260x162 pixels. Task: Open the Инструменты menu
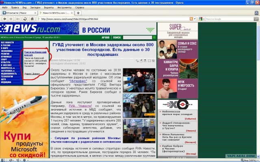pyautogui.click(x=65, y=7)
